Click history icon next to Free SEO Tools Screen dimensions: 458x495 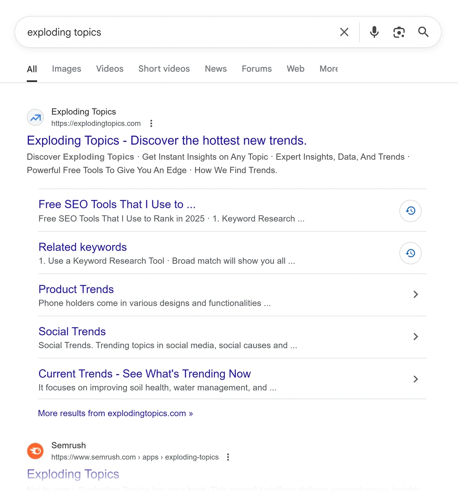coord(410,211)
